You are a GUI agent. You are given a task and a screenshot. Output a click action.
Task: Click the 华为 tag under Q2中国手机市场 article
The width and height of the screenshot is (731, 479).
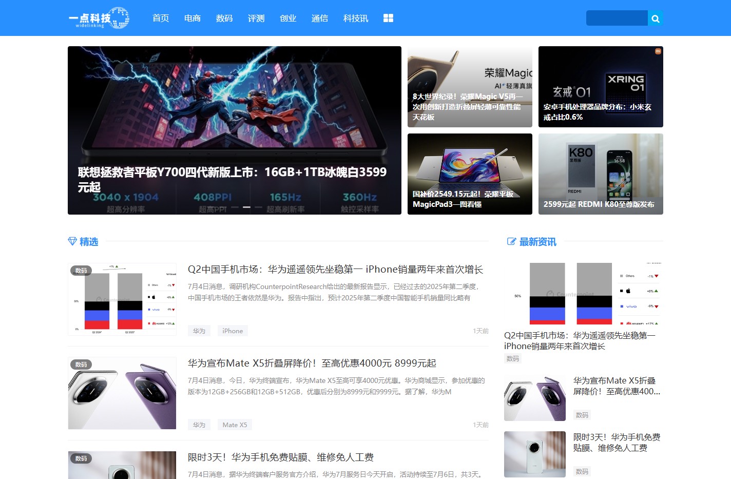pyautogui.click(x=199, y=331)
